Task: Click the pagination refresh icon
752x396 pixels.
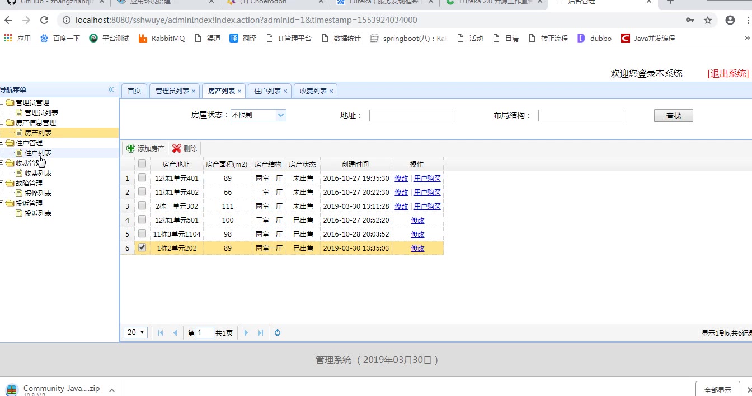Action: tap(278, 333)
